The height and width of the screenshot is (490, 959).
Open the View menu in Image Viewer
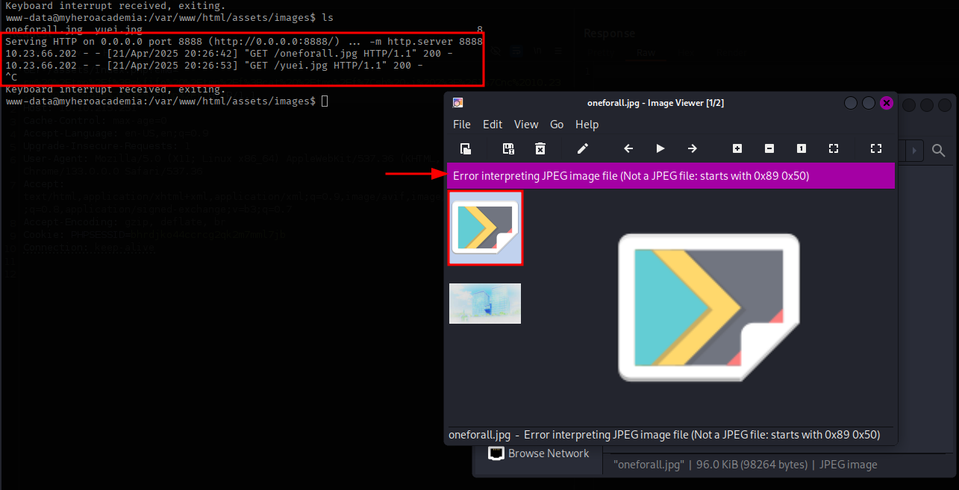click(x=526, y=125)
